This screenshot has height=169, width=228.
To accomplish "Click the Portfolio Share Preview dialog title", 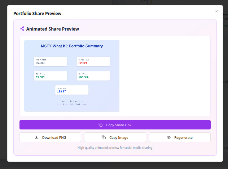I will pyautogui.click(x=38, y=14).
